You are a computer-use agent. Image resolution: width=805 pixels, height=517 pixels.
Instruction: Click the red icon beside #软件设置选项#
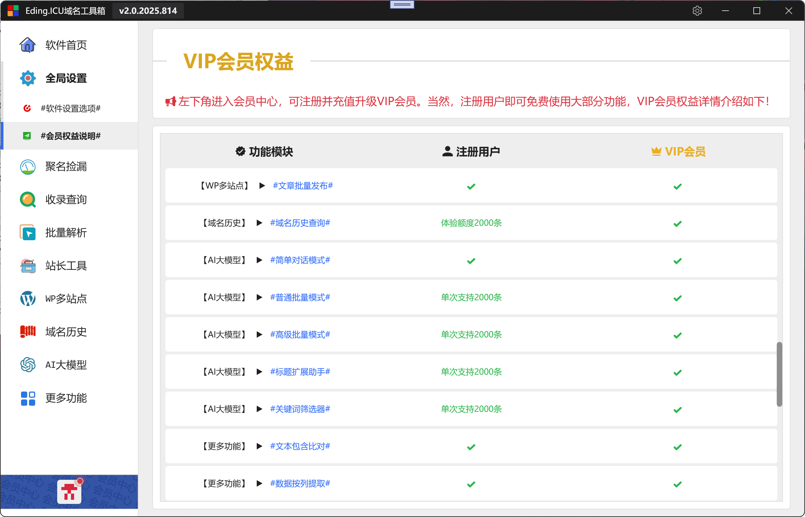click(27, 108)
